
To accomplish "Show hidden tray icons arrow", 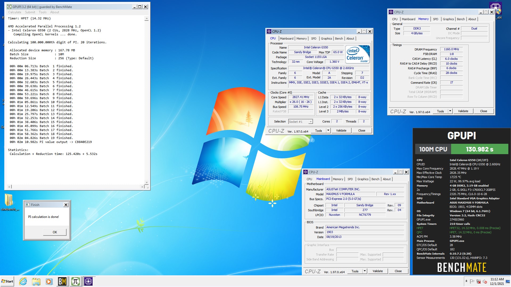I will pos(466,281).
